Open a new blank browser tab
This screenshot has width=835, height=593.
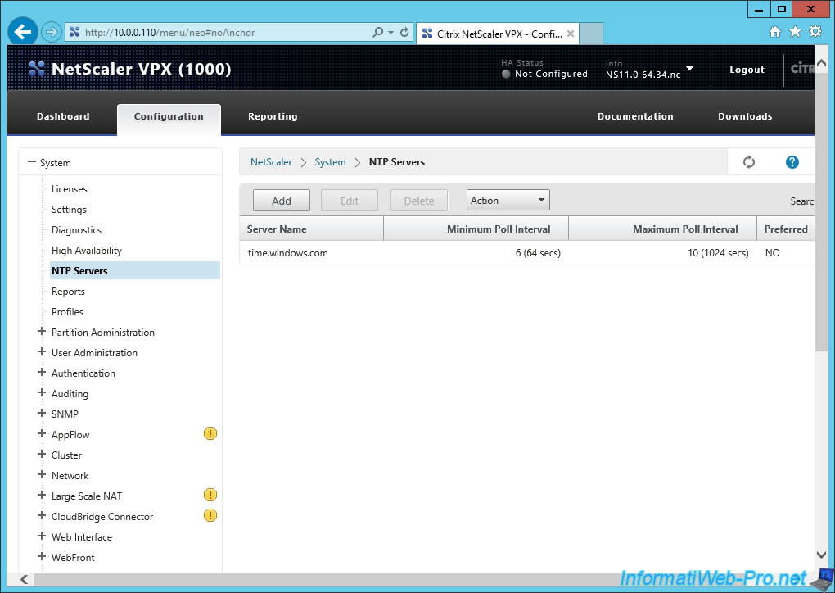click(x=590, y=34)
